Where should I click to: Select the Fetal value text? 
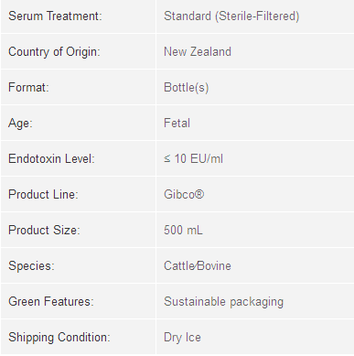coord(177,123)
